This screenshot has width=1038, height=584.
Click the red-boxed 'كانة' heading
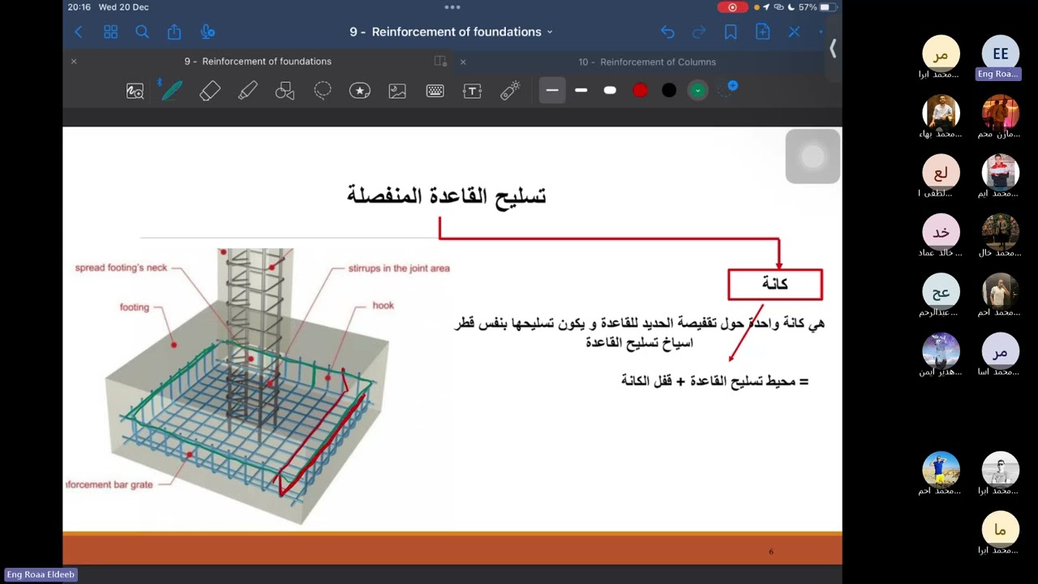tap(775, 285)
